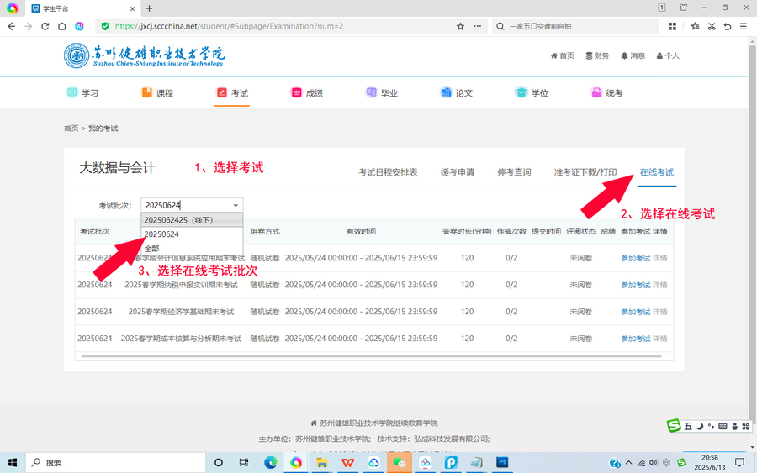Screen dimensions: 757x473
Task: Click the 首页 breadcrumb link
Action: click(x=71, y=129)
